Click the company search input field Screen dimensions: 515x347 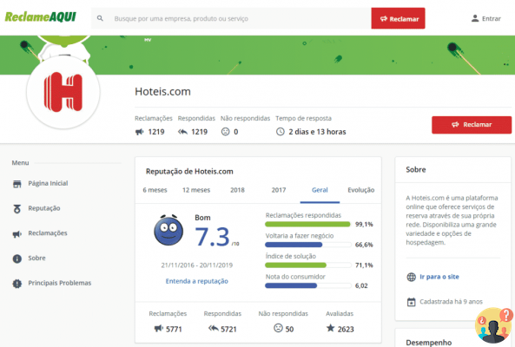click(x=231, y=18)
